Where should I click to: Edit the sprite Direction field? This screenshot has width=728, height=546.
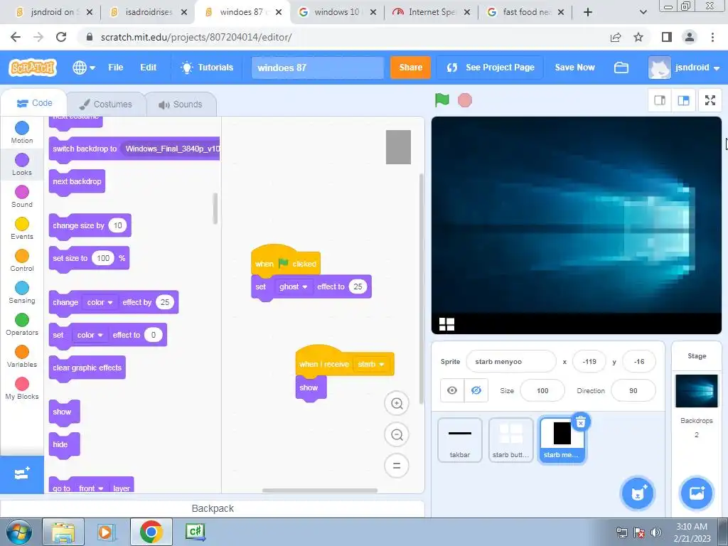coord(633,390)
